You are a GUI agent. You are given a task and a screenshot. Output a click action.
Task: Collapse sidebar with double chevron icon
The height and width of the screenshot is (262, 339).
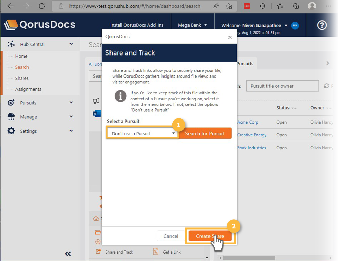(x=68, y=254)
